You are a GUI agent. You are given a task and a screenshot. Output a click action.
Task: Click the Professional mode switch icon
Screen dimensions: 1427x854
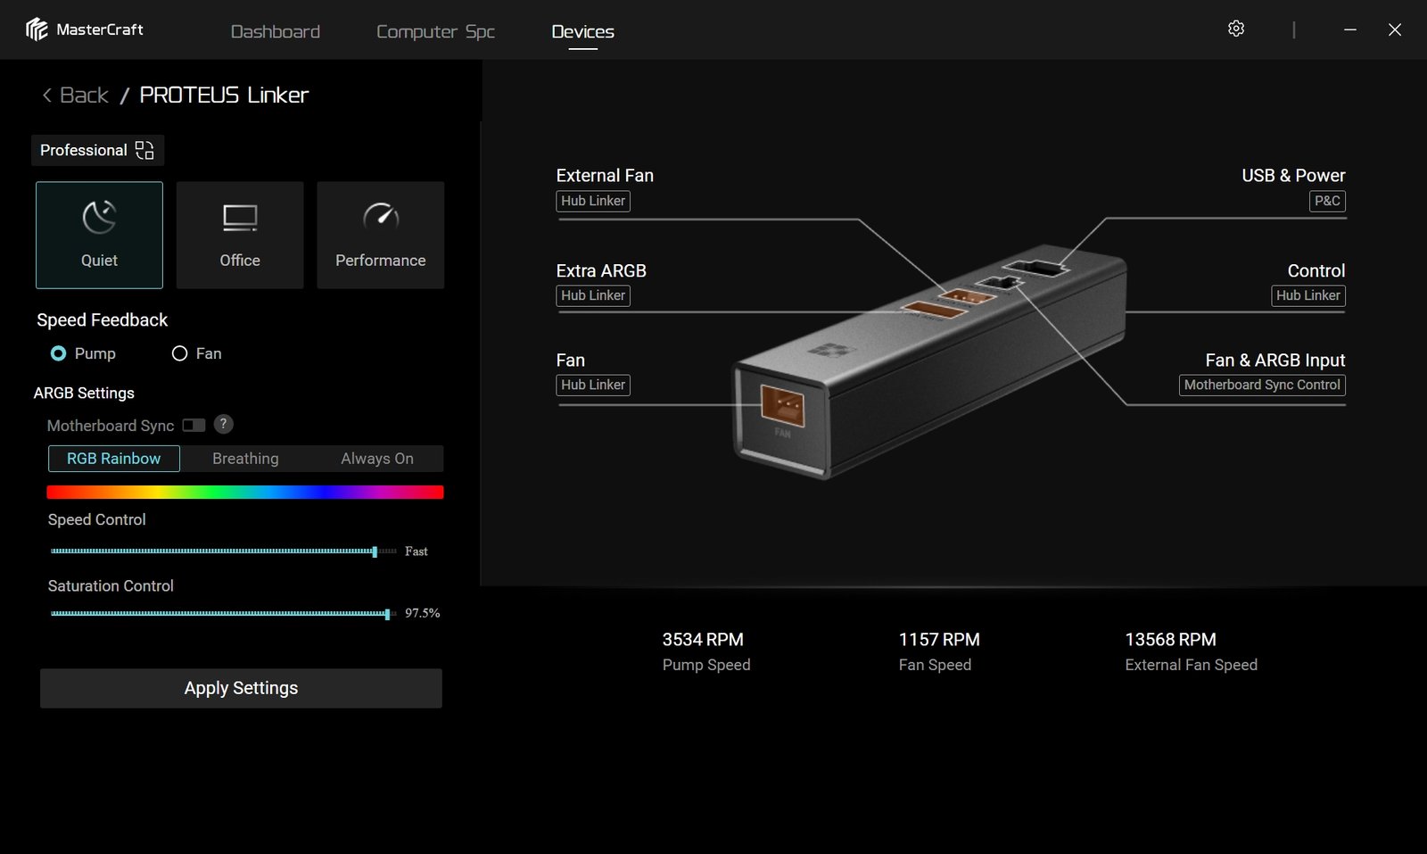tap(144, 150)
